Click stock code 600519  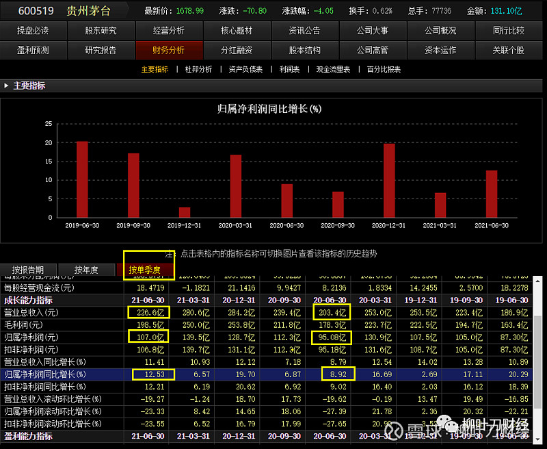coord(36,11)
